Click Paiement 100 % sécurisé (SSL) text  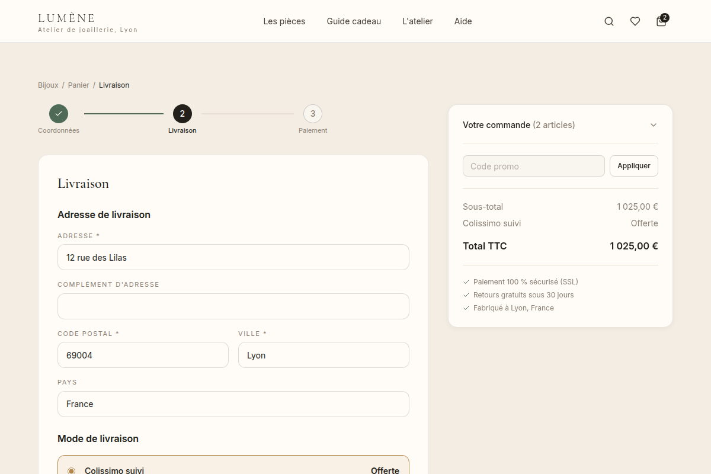click(526, 282)
